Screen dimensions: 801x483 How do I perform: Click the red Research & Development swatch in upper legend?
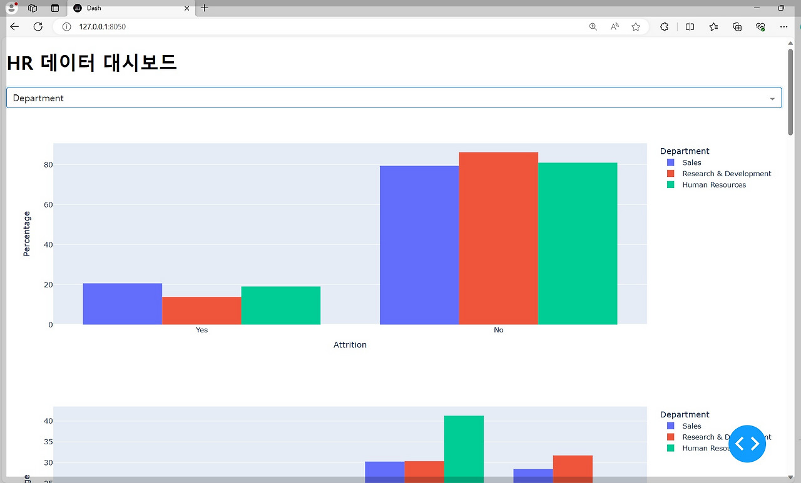pos(671,174)
